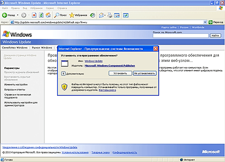
Task: Click the Установить button
Action: point(120,73)
